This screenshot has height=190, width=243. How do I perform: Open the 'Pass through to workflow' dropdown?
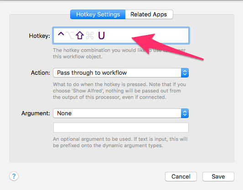(x=121, y=72)
